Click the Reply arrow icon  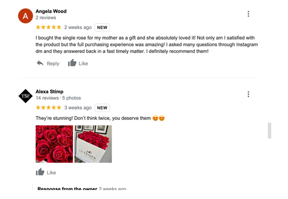[x=40, y=63]
